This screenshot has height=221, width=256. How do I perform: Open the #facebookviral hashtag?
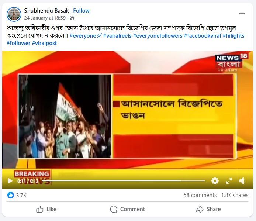click(x=203, y=36)
